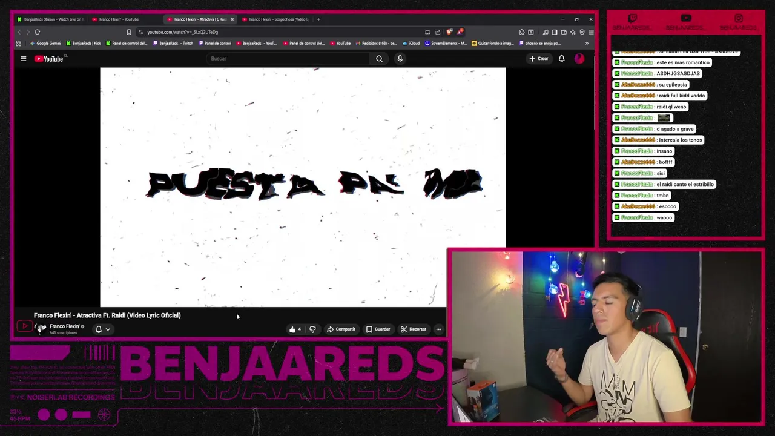Open the Franco Flexin' channel name link
The height and width of the screenshot is (436, 775).
coord(65,326)
